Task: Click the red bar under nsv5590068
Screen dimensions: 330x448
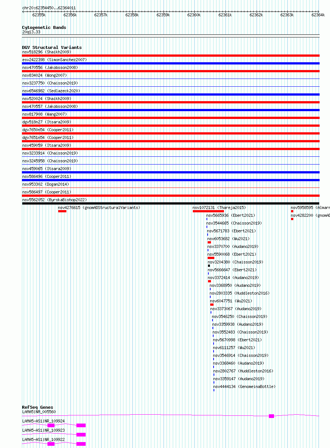Action: [x=211, y=258]
